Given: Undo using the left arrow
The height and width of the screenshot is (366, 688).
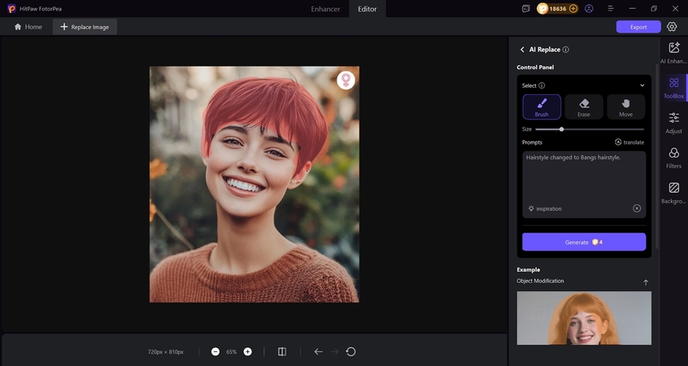Looking at the screenshot, I should point(318,351).
